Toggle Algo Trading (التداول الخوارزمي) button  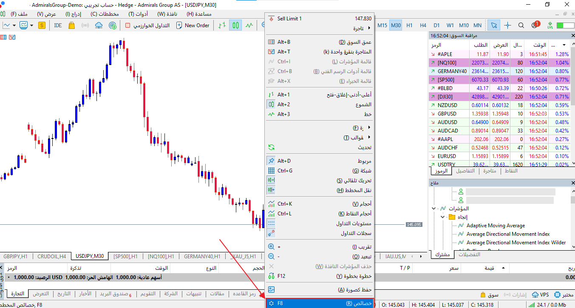click(x=147, y=25)
